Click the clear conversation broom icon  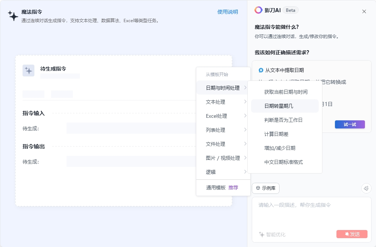[366, 188]
